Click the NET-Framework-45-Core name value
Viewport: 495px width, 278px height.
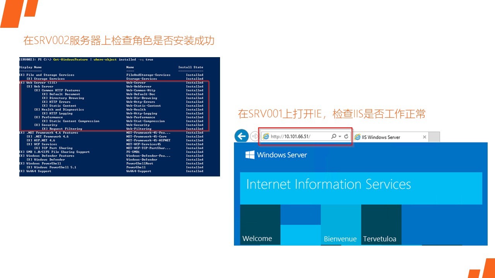point(146,137)
